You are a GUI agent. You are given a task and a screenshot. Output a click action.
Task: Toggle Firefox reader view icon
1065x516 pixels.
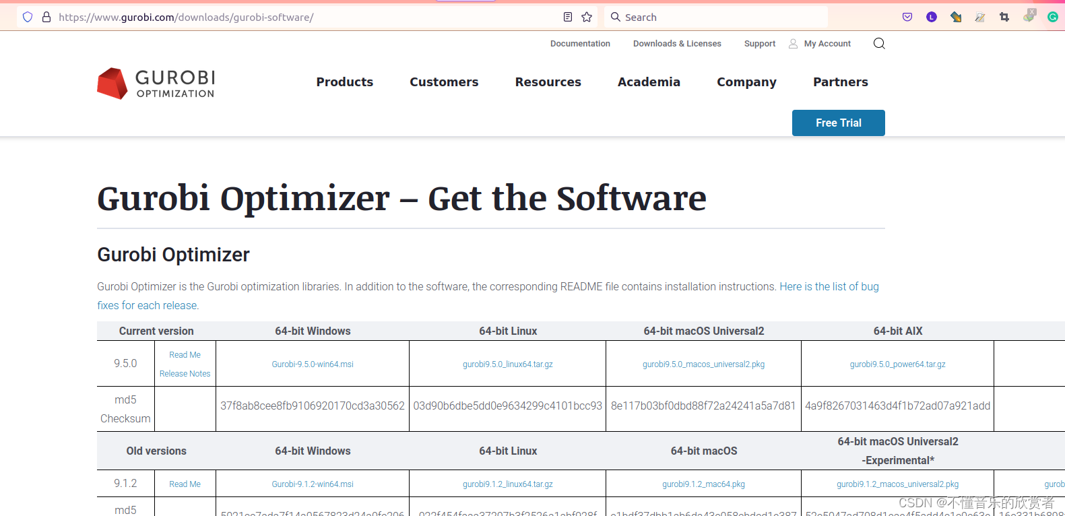(568, 17)
